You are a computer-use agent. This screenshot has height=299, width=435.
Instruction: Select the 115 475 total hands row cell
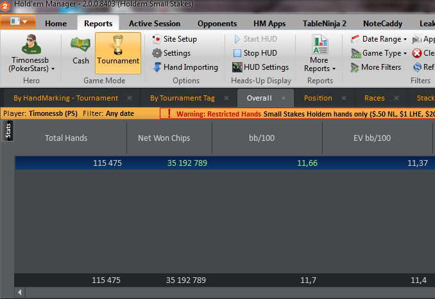point(107,163)
